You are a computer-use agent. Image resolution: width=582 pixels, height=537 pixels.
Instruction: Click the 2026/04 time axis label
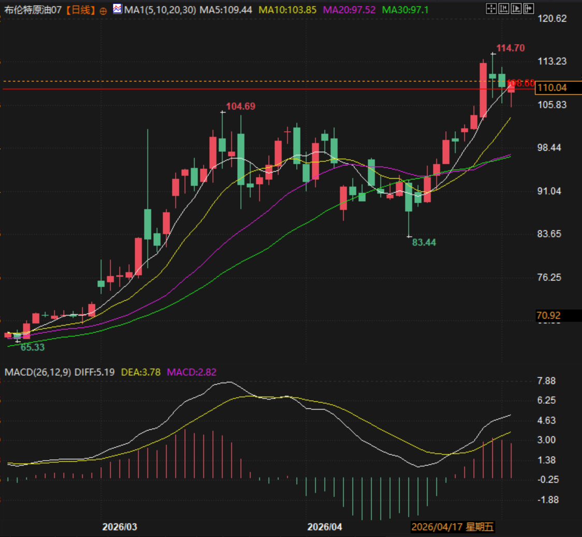(325, 527)
